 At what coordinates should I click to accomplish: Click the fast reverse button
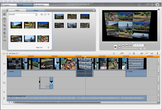click(123, 45)
